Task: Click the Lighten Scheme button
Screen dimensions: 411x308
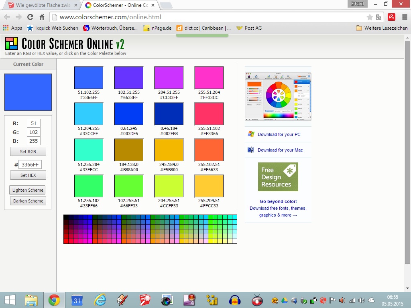Action: [x=28, y=190]
